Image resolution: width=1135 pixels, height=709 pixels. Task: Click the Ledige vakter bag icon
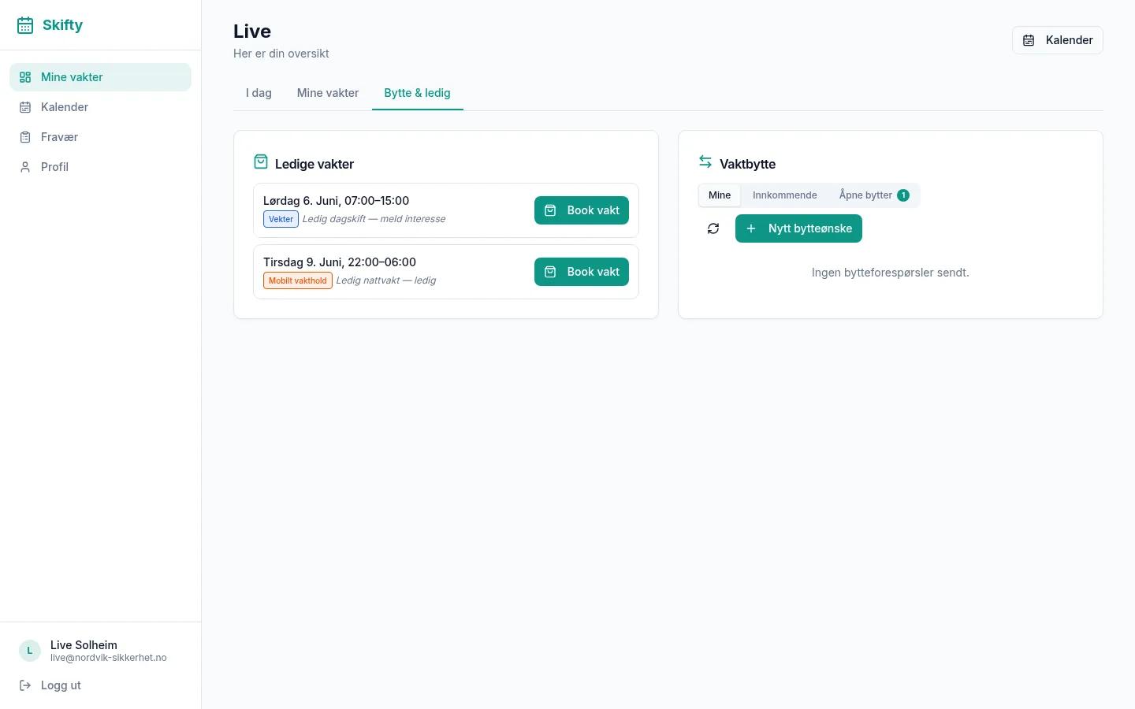coord(261,161)
